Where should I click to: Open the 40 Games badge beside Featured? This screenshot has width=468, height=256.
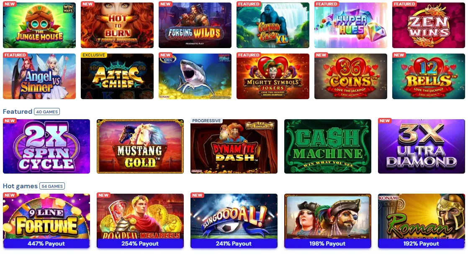click(x=47, y=112)
